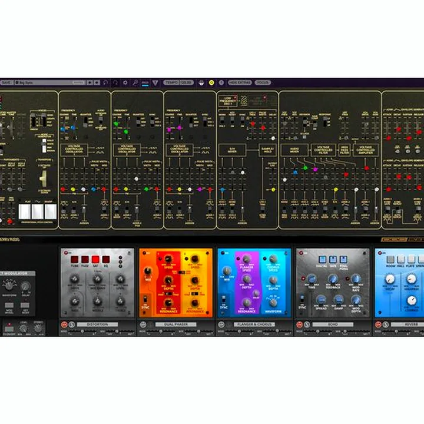Select the TUBE distortion type button

[74, 260]
